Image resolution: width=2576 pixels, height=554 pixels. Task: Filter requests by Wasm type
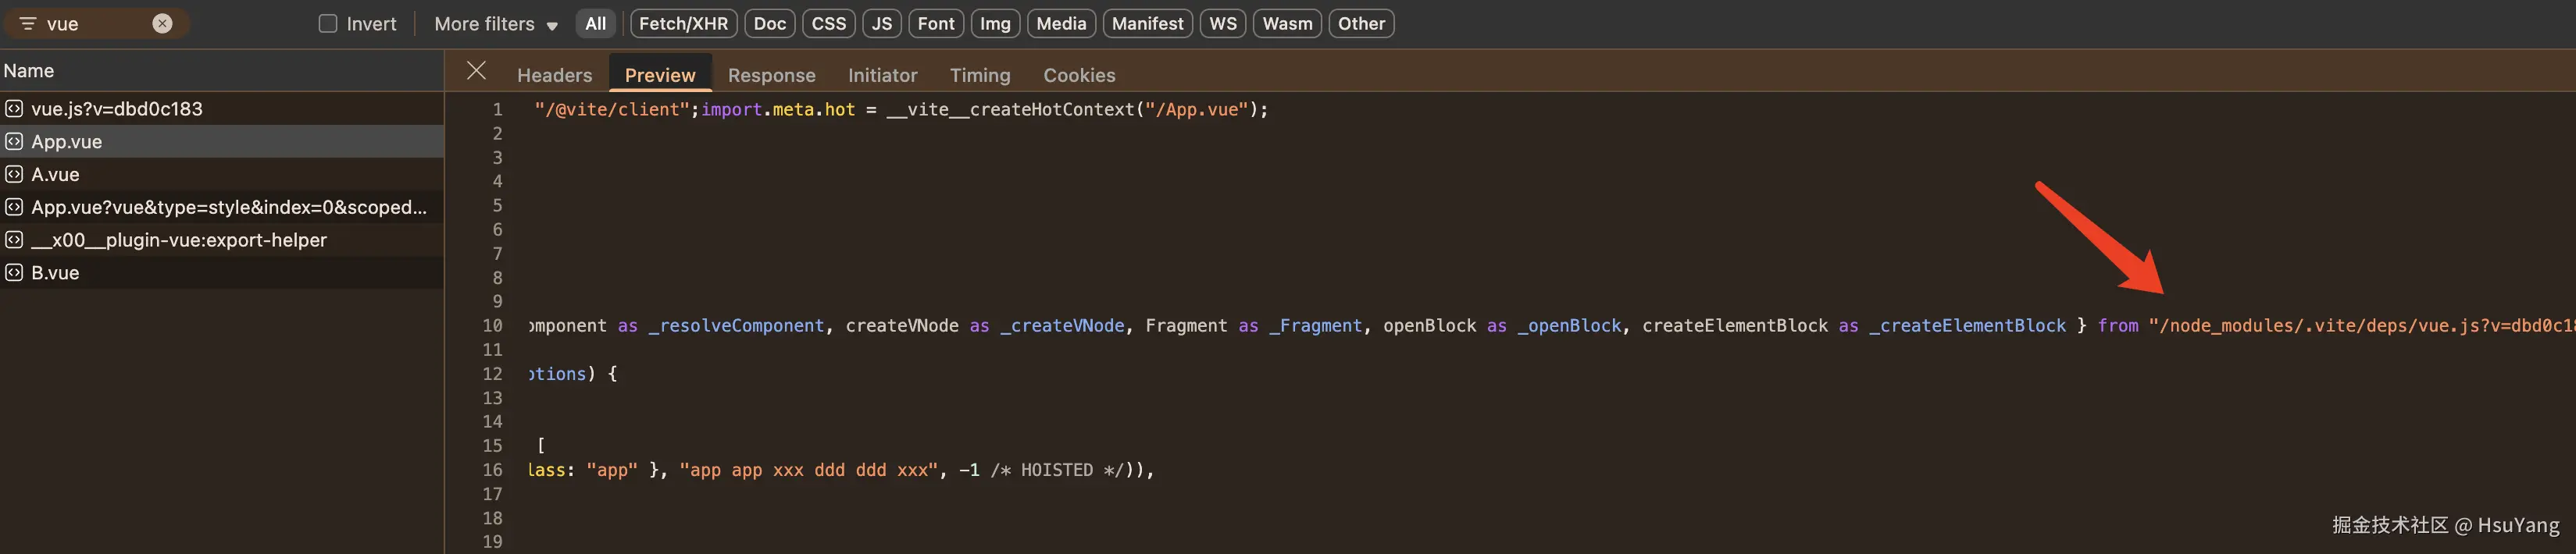point(1287,24)
